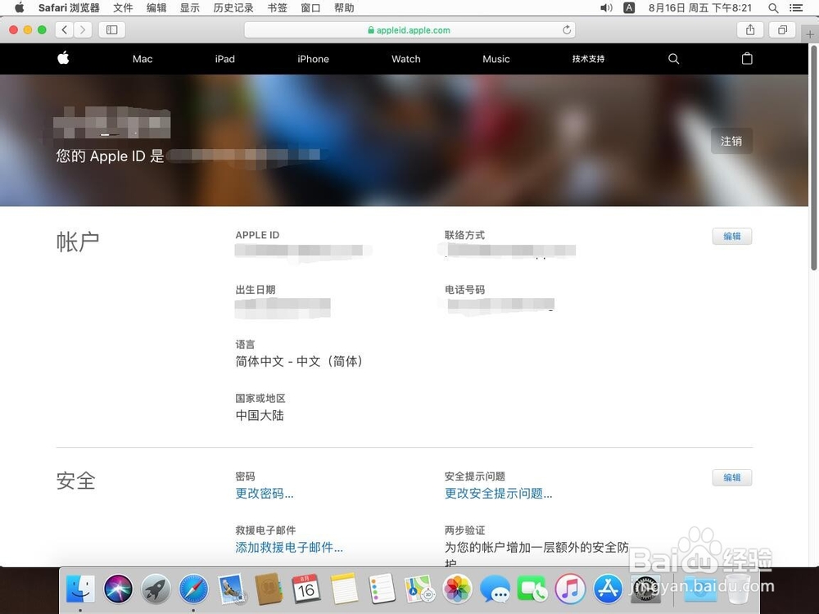The image size is (819, 614).
Task: Open Notification Center icon in menu bar
Action: (x=796, y=8)
